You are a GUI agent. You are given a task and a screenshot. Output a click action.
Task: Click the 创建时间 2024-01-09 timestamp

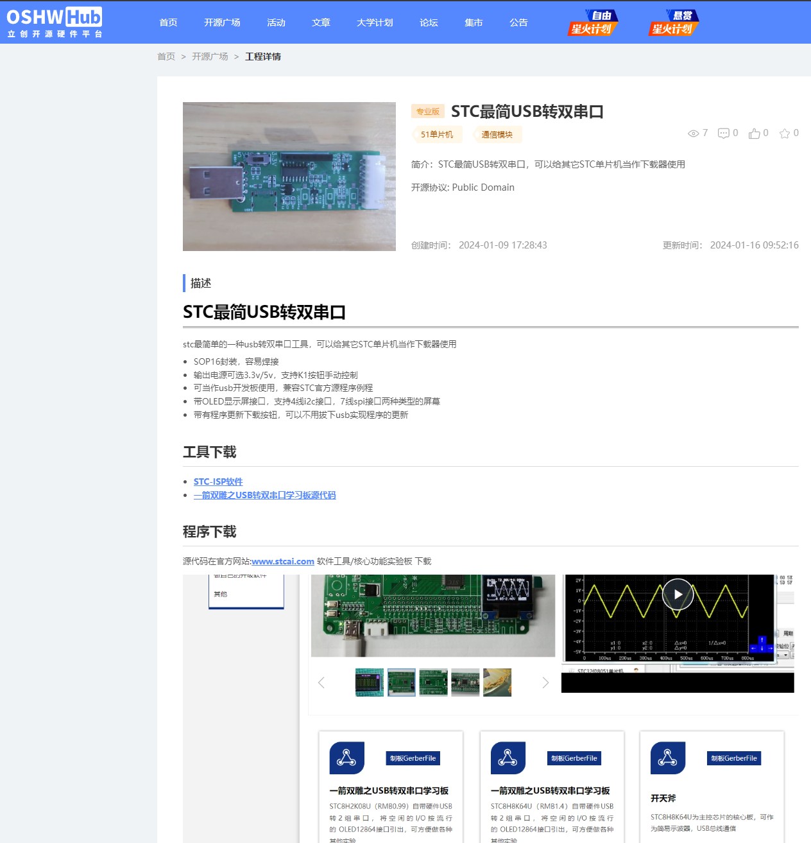coord(479,245)
